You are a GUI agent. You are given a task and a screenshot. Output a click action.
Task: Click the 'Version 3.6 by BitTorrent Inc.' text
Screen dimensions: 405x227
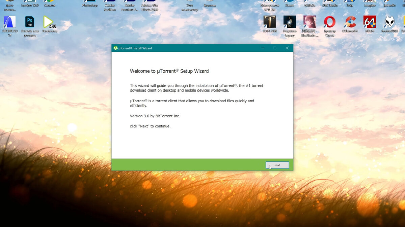pyautogui.click(x=155, y=116)
